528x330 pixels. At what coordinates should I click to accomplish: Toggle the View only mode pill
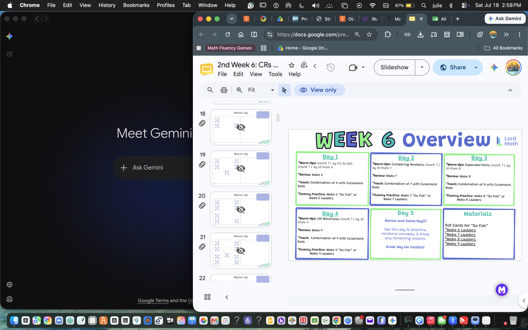point(319,90)
